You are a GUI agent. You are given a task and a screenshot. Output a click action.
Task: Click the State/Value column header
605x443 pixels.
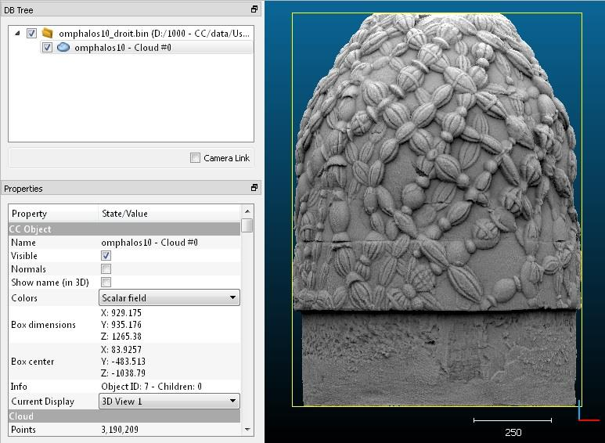[x=124, y=214]
